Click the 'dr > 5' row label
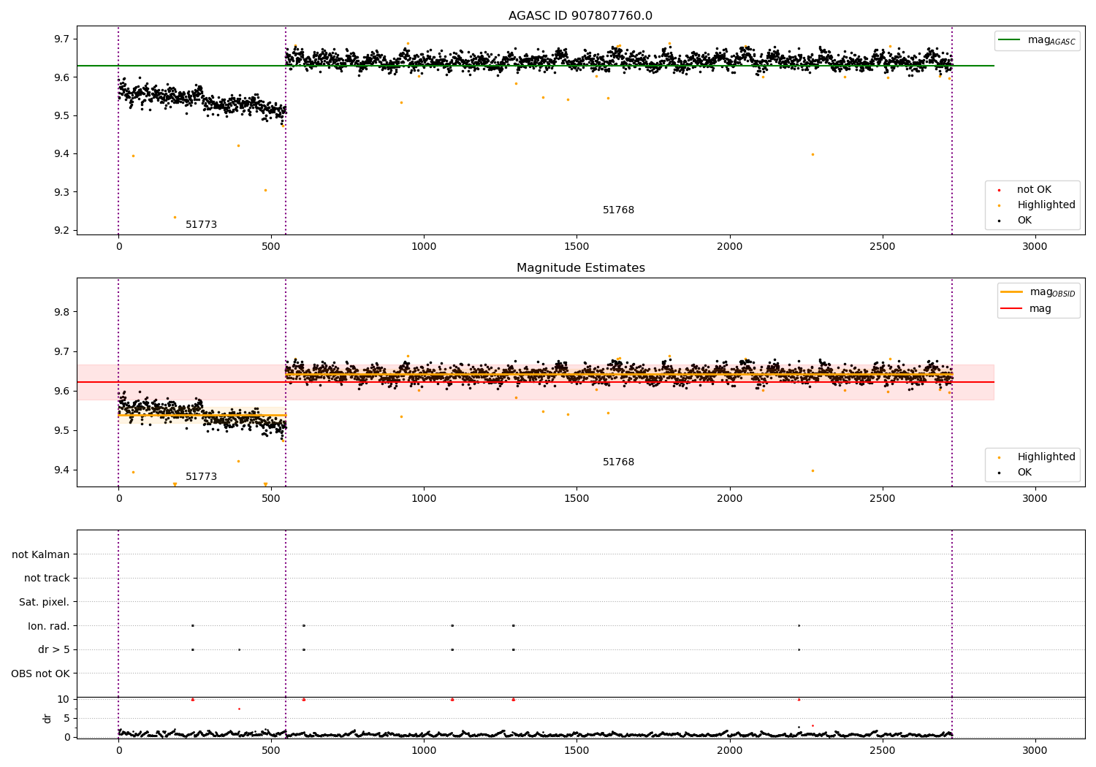This screenshot has width=1096, height=767. pos(54,650)
